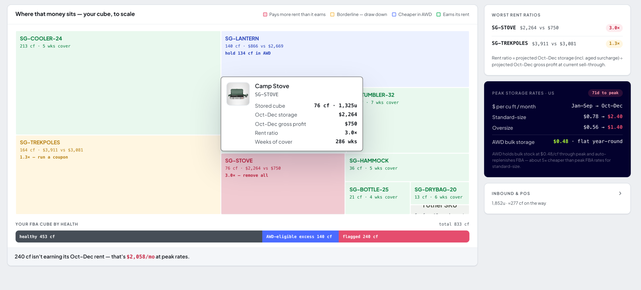
Task: Select the SG-COOLER-24 treemap tile
Action: [118, 83]
